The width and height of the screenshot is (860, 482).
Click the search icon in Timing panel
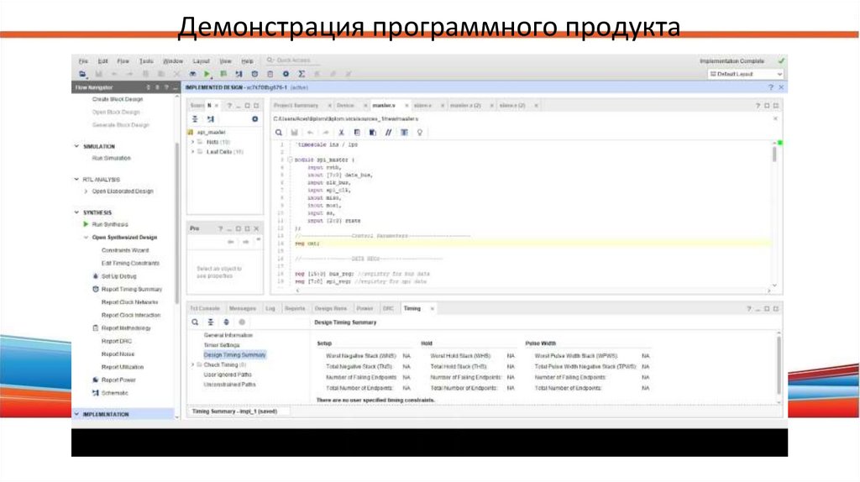coord(195,322)
